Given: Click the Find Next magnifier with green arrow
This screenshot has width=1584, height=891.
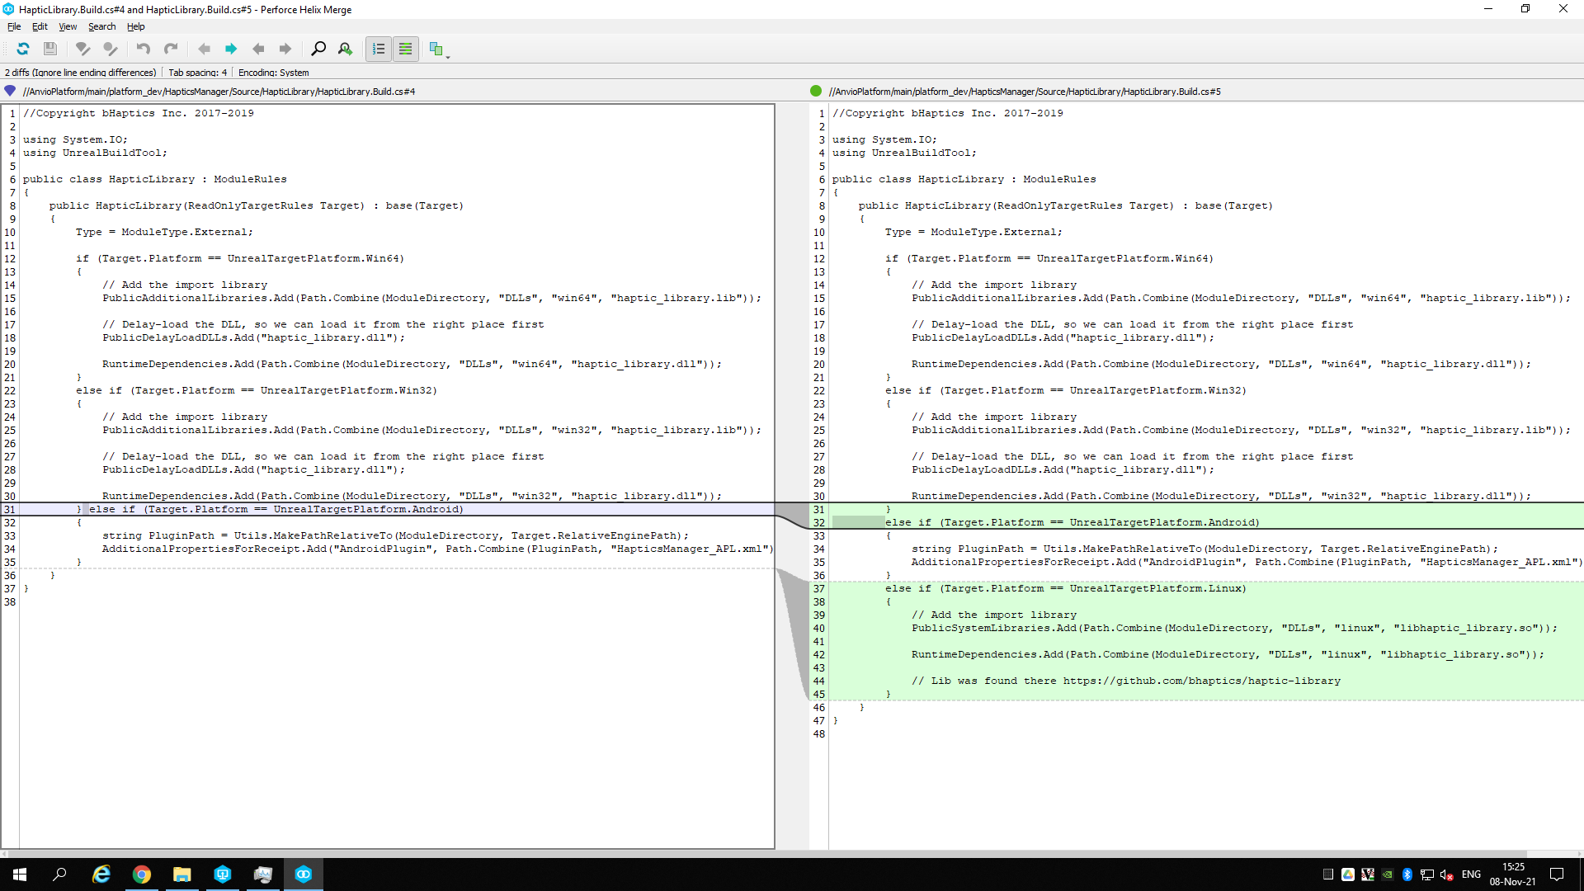Looking at the screenshot, I should (346, 49).
